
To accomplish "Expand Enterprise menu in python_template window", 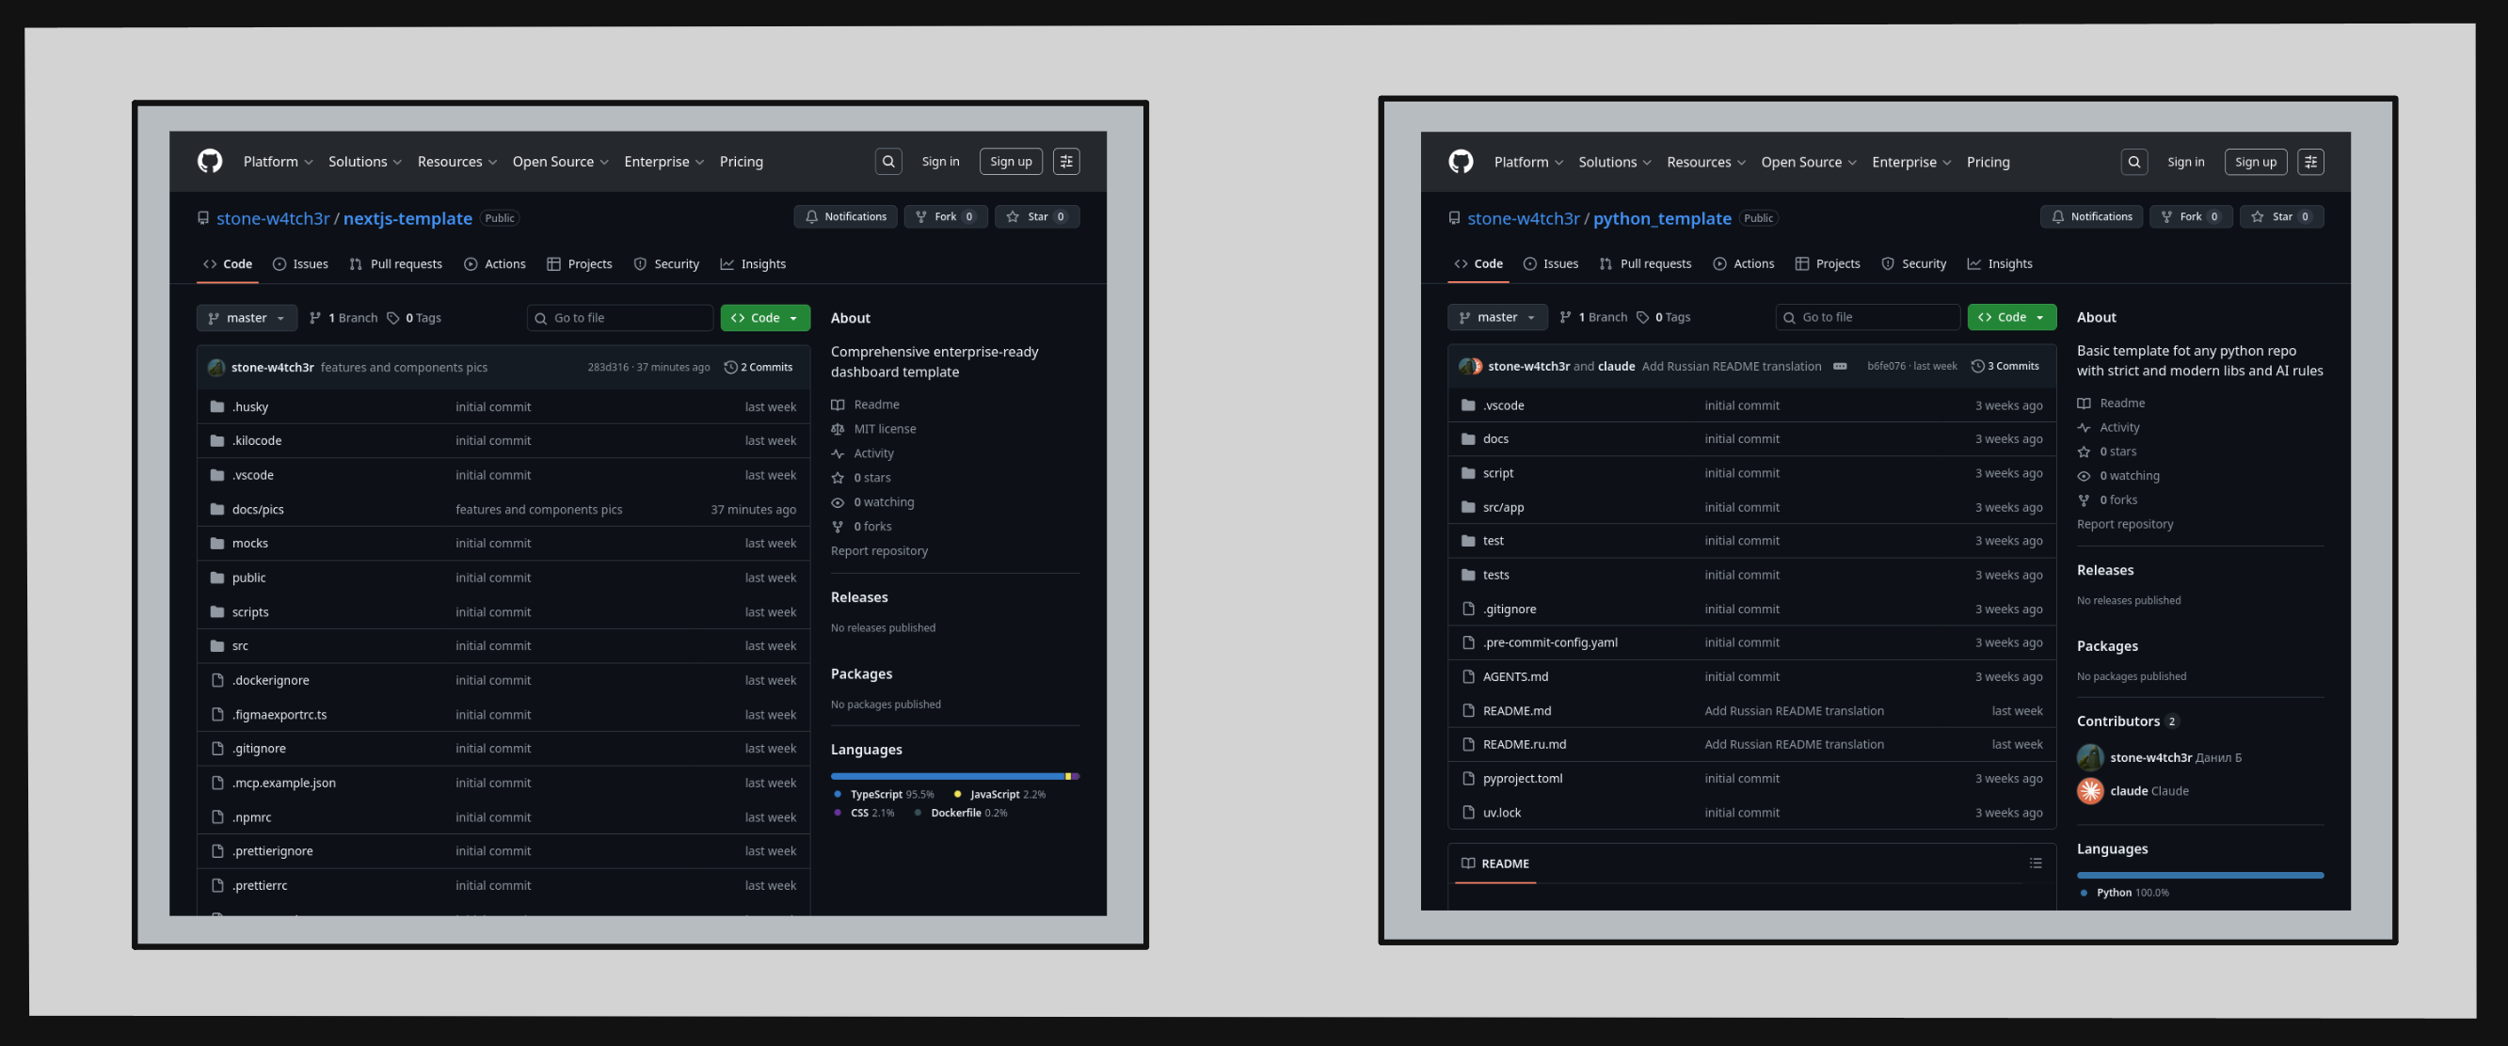I will [x=1911, y=163].
